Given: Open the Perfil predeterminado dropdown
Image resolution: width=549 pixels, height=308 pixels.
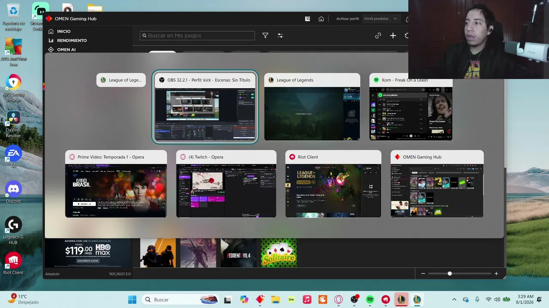Looking at the screenshot, I should pos(380,19).
